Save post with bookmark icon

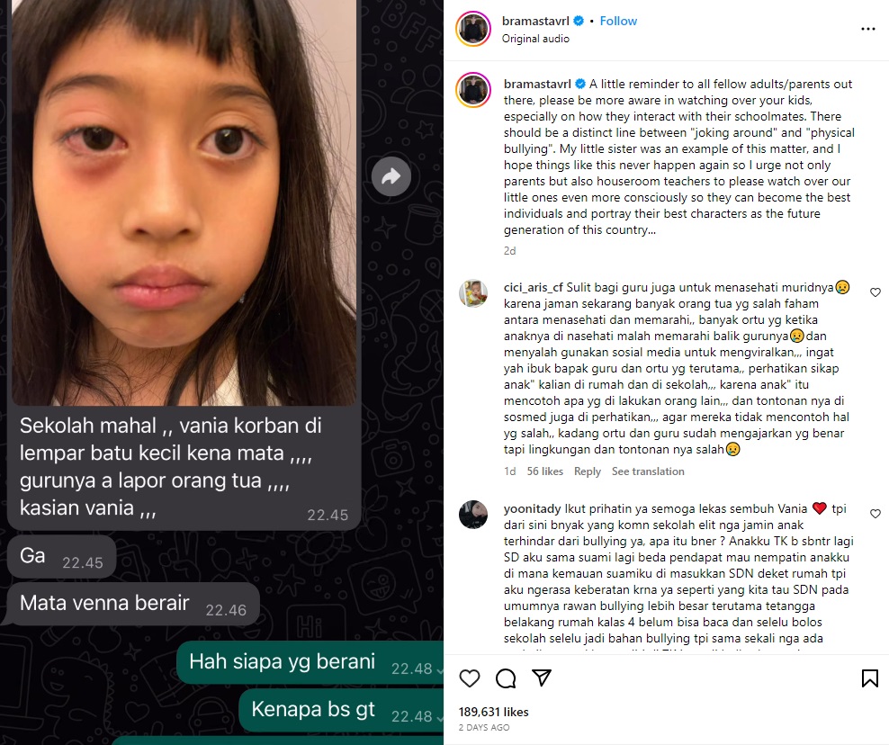coord(870,678)
